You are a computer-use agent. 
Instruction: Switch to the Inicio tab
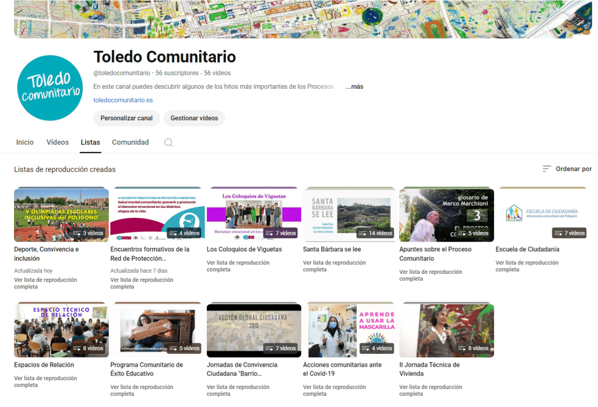pos(25,142)
